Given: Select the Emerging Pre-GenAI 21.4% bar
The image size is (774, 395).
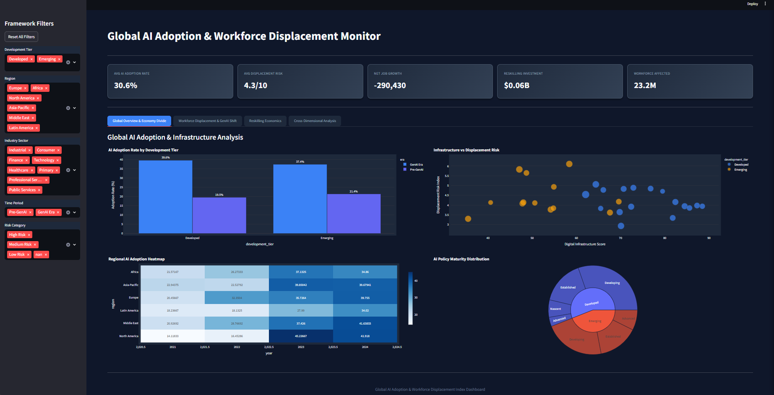Looking at the screenshot, I should click(354, 214).
